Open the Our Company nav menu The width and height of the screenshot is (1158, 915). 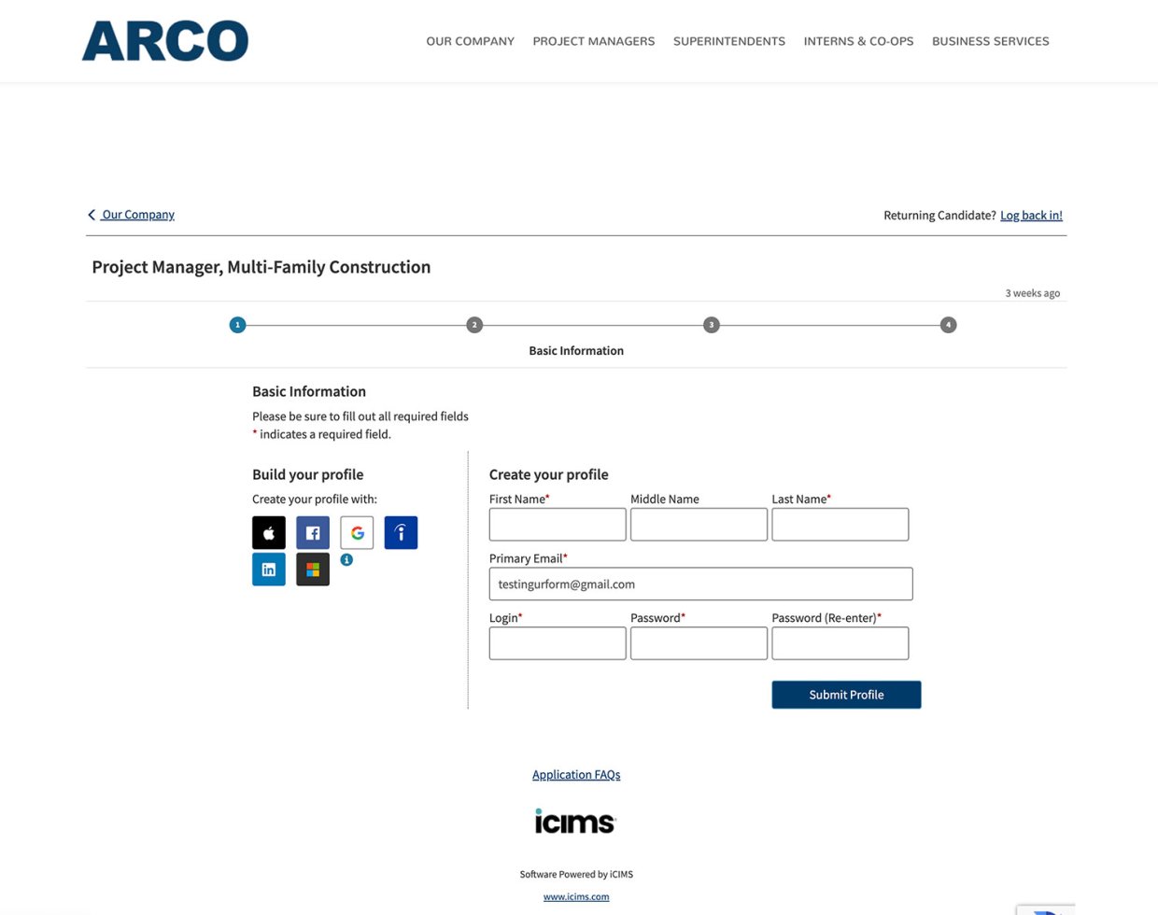click(470, 41)
